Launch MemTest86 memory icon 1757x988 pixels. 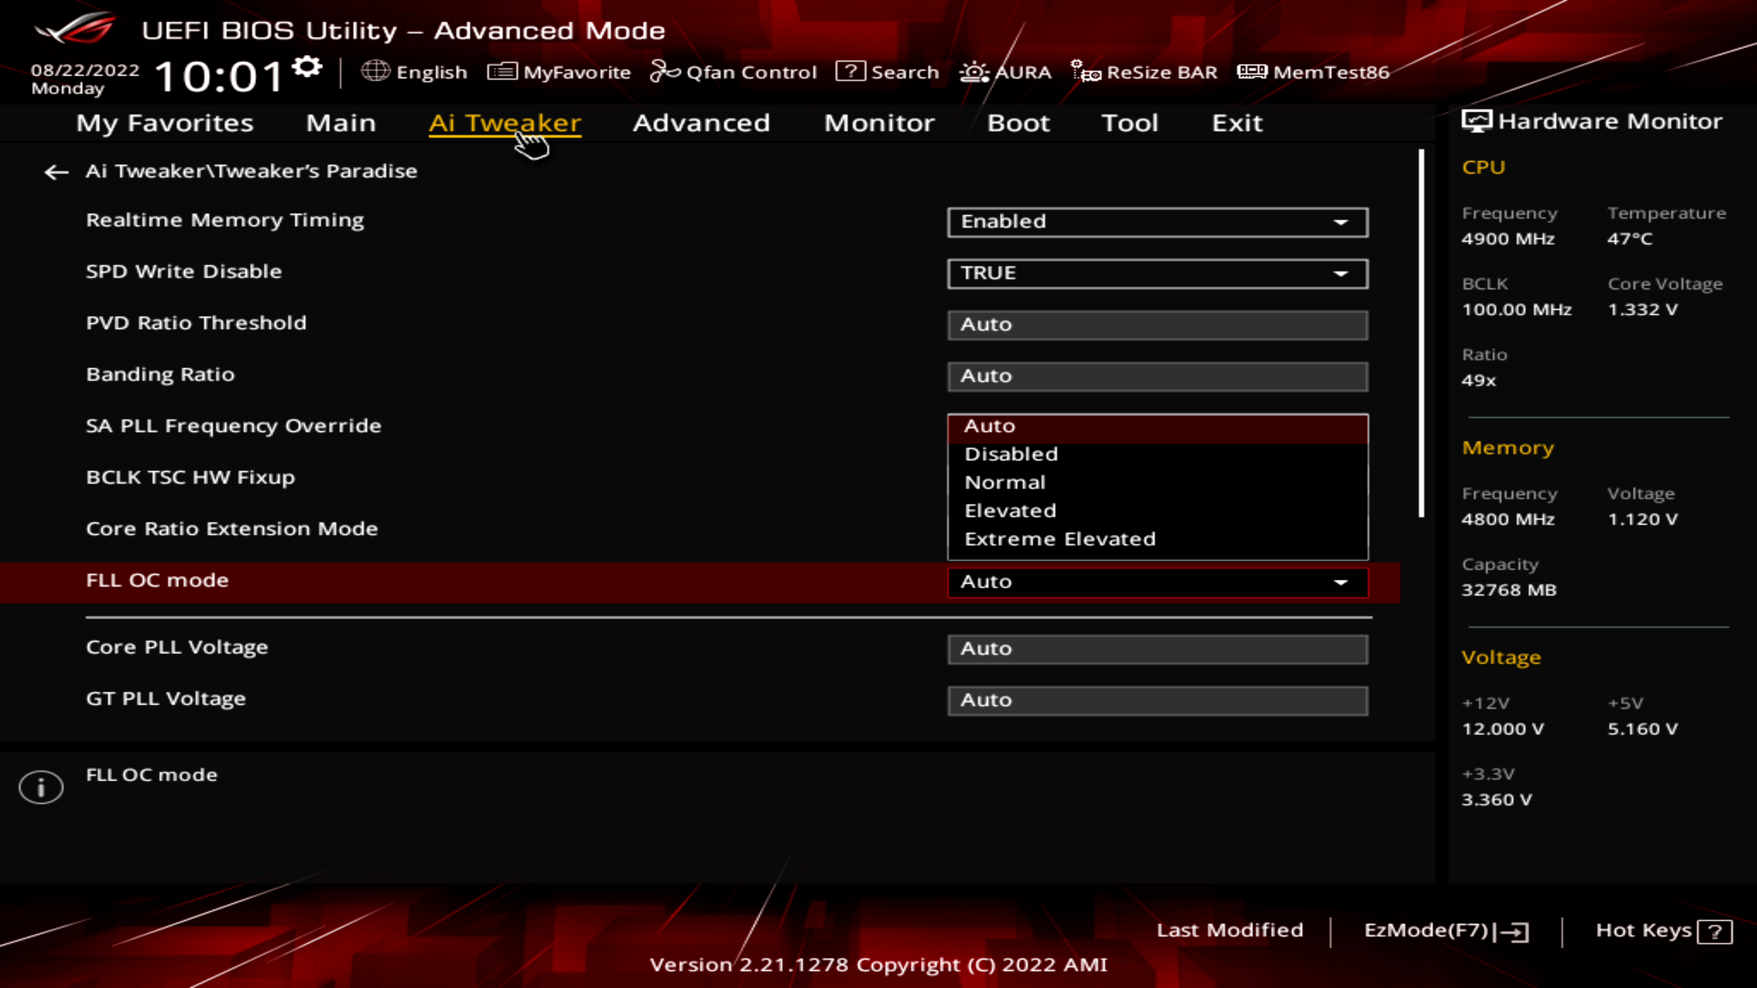[1251, 71]
